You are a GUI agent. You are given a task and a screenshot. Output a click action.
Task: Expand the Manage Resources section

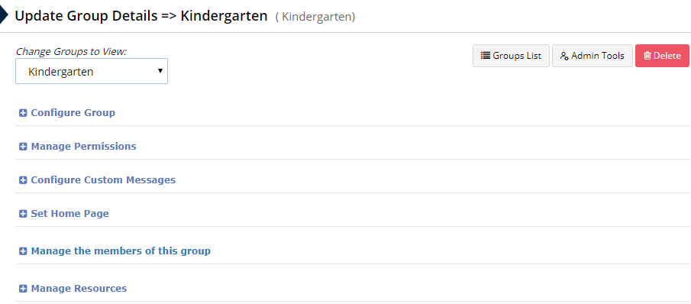(x=79, y=289)
